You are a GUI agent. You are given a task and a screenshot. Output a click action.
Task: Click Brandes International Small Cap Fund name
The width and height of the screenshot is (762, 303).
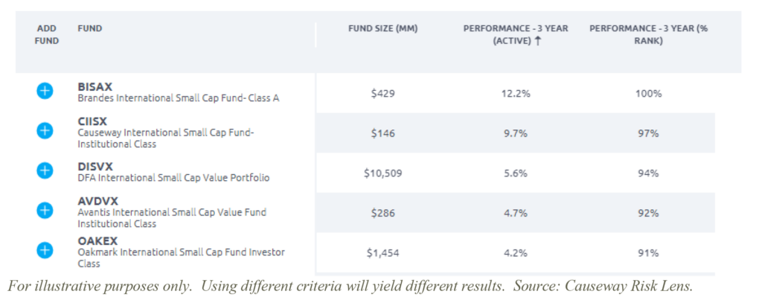(178, 98)
